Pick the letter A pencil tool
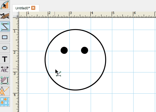The height and width of the screenshot is (112, 156). click(5, 91)
